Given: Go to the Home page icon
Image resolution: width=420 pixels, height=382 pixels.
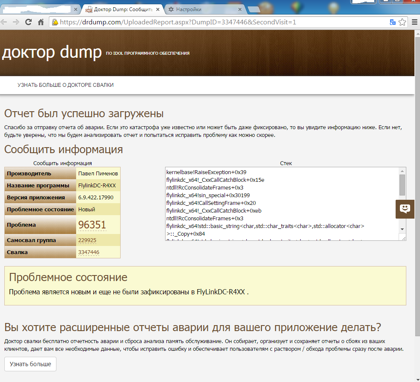Looking at the screenshot, I should coord(41,22).
